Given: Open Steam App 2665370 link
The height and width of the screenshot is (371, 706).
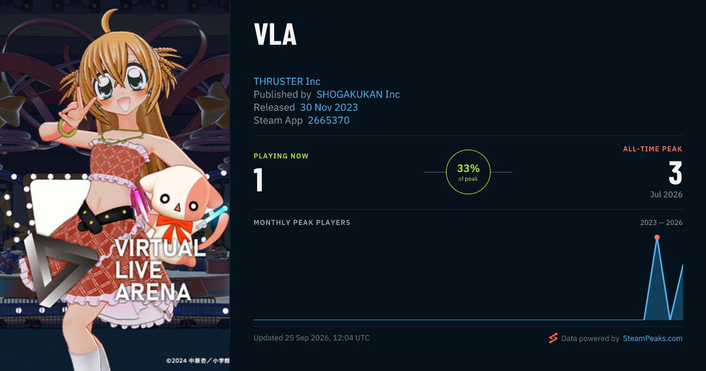Looking at the screenshot, I should 329,120.
